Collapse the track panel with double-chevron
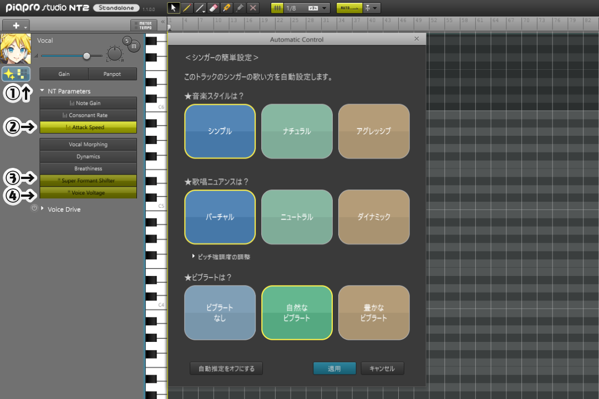 click(x=163, y=22)
